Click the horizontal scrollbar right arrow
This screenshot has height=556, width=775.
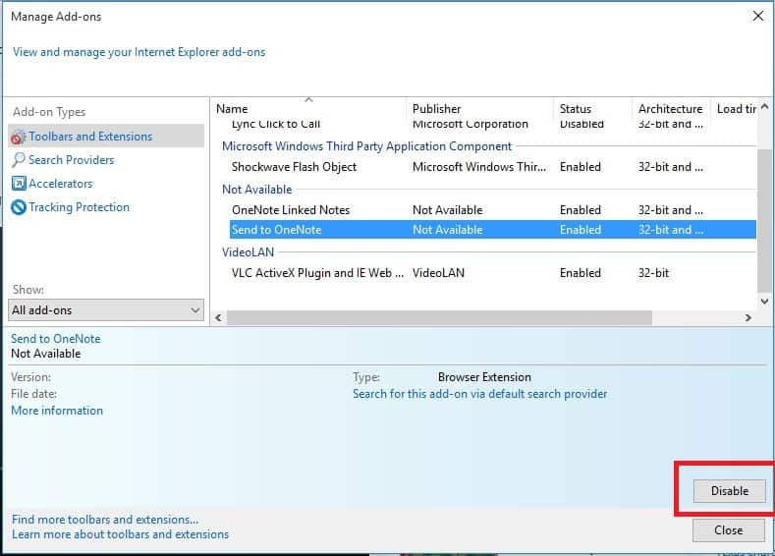coord(748,318)
